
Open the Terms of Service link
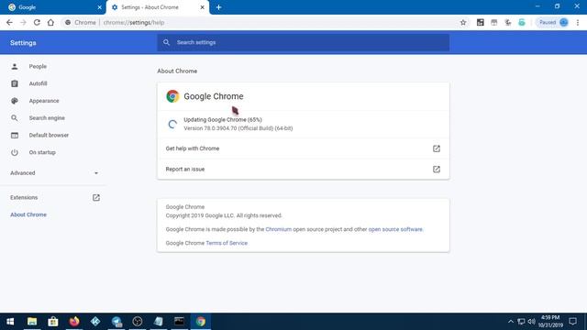227,243
